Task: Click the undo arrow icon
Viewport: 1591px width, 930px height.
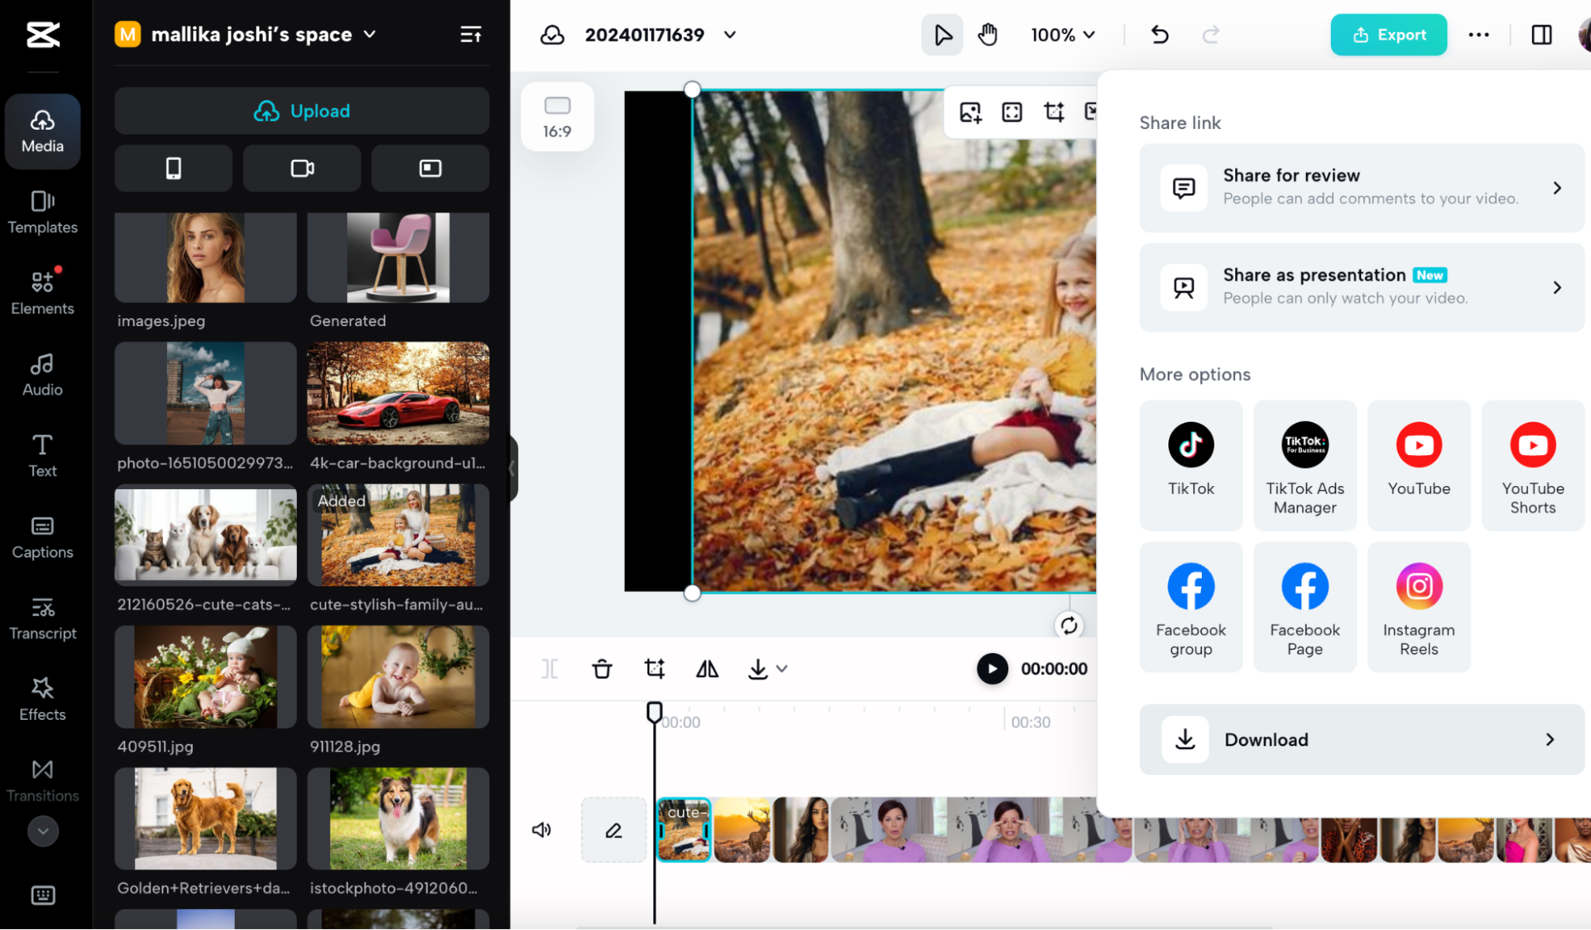Action: point(1160,35)
